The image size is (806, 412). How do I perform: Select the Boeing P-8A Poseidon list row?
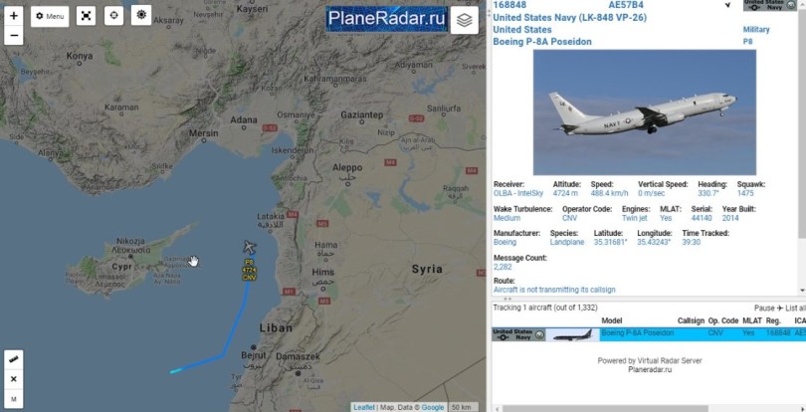coord(649,334)
